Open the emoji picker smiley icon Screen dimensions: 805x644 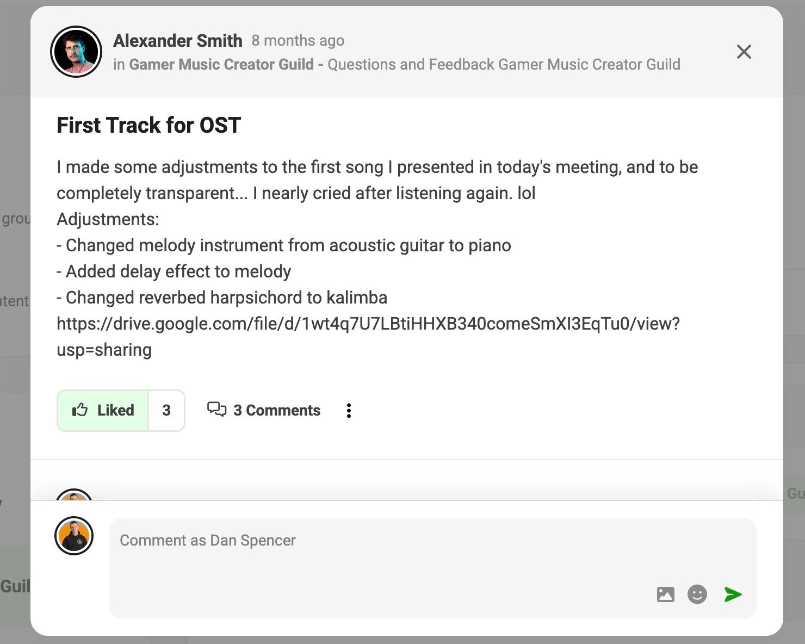pyautogui.click(x=697, y=595)
